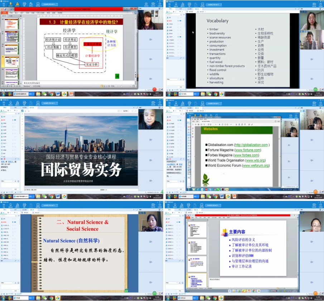This screenshot has width=324, height=301.
Task: Switch to 插入 tab in econometrics PowerPoint
Action: pos(16,13)
